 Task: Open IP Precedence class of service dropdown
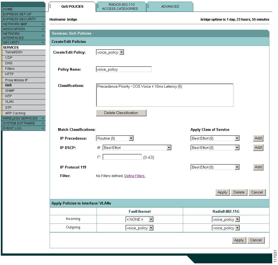pos(215,138)
